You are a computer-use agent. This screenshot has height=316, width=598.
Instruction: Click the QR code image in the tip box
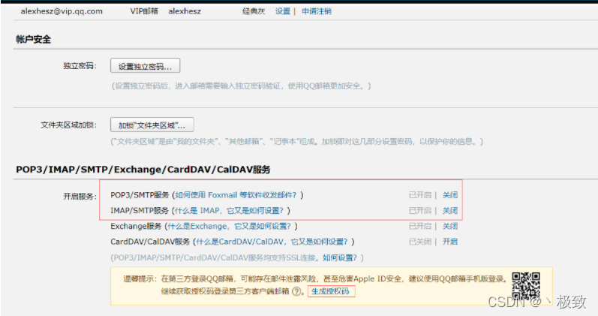[x=526, y=286]
